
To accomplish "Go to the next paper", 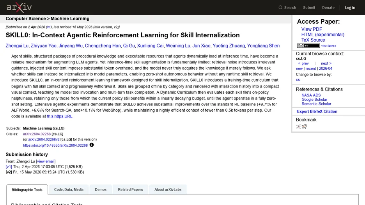I will tap(326, 63).
